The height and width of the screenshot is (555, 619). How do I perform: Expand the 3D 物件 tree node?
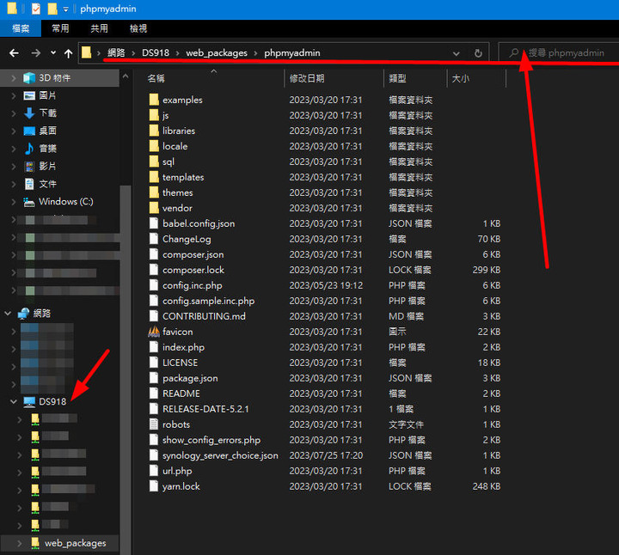[14, 78]
